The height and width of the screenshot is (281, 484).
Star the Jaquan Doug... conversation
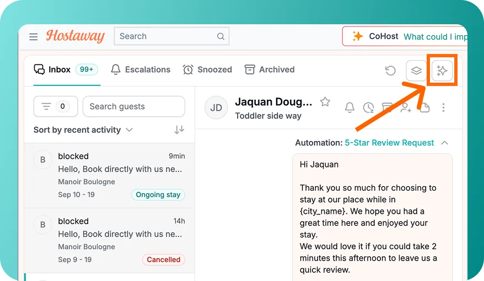[x=325, y=101]
